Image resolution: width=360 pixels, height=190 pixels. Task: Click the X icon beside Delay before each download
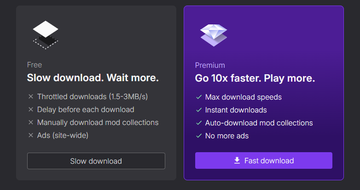31,110
